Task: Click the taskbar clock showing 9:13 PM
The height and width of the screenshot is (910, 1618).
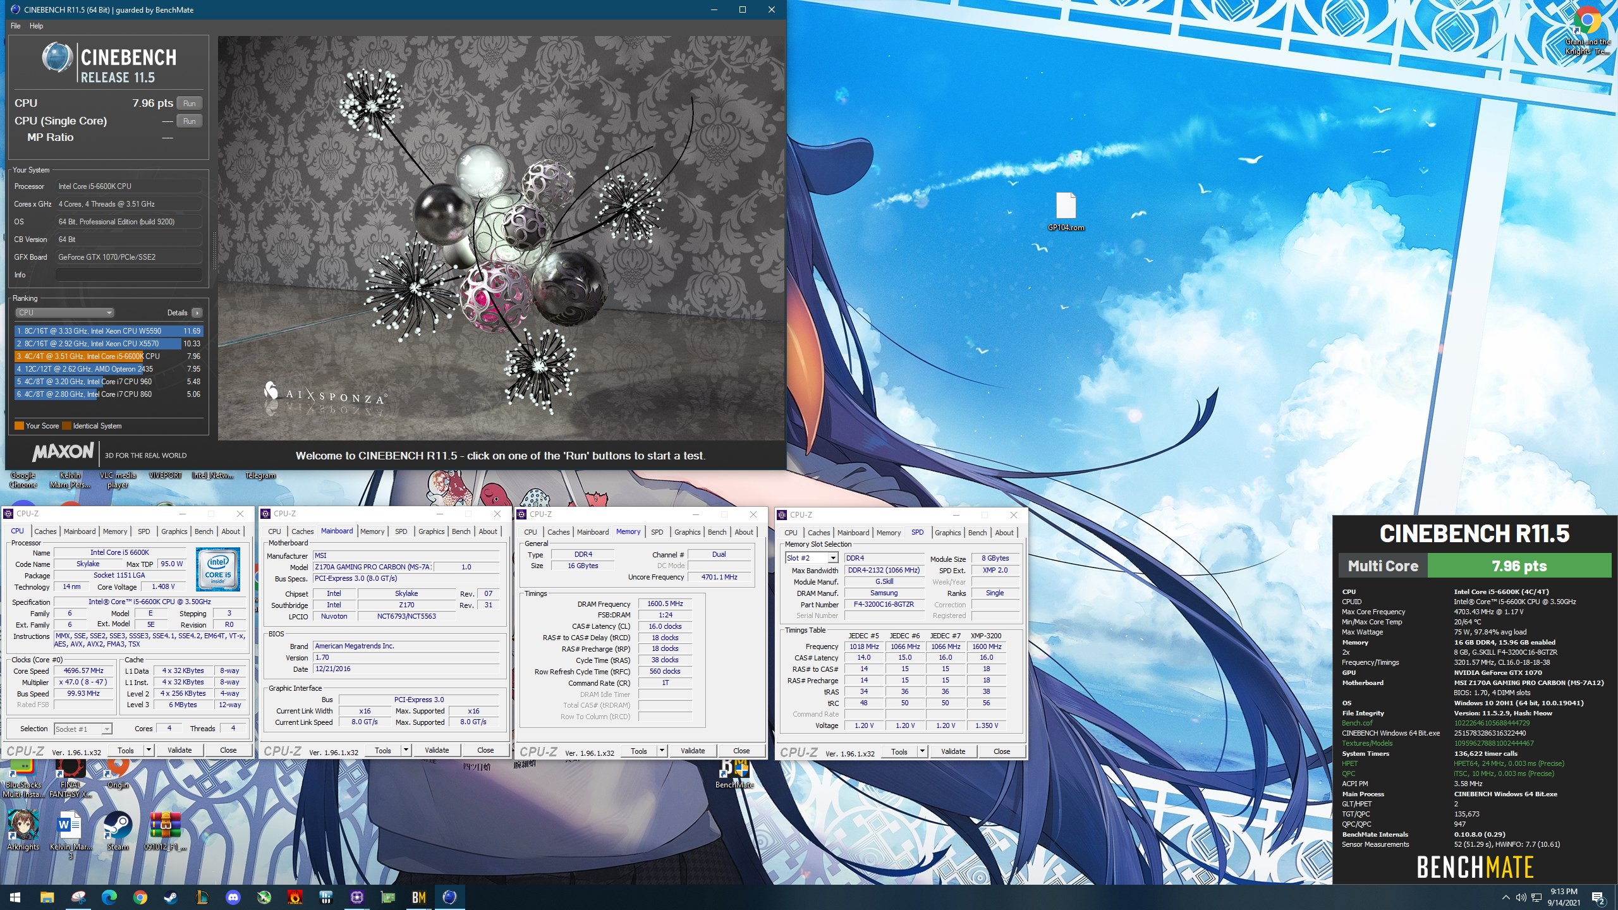Action: coord(1564,897)
